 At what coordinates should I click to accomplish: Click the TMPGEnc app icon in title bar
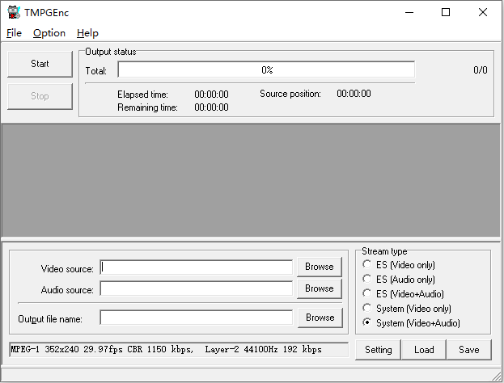coord(14,12)
